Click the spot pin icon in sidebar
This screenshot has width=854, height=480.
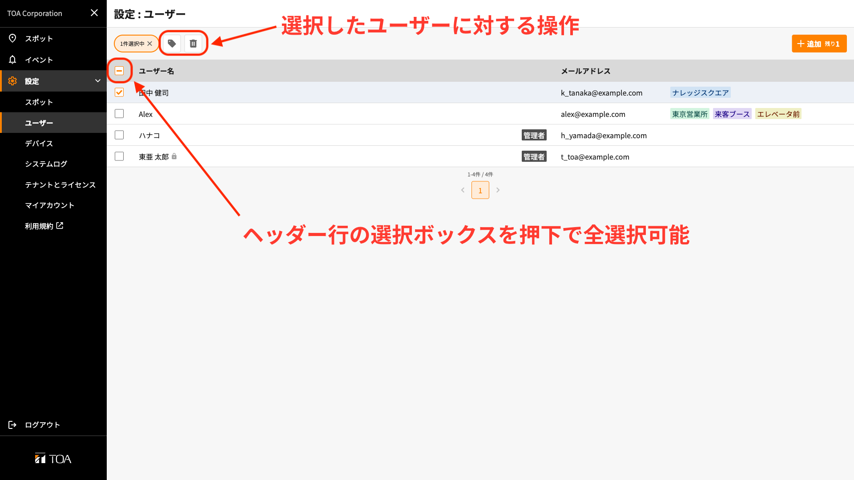pyautogui.click(x=12, y=38)
